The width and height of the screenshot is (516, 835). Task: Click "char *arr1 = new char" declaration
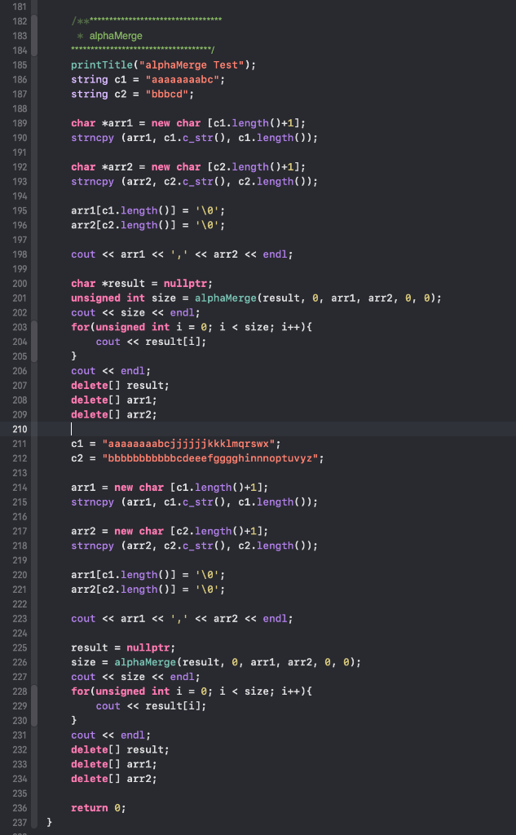click(x=136, y=123)
